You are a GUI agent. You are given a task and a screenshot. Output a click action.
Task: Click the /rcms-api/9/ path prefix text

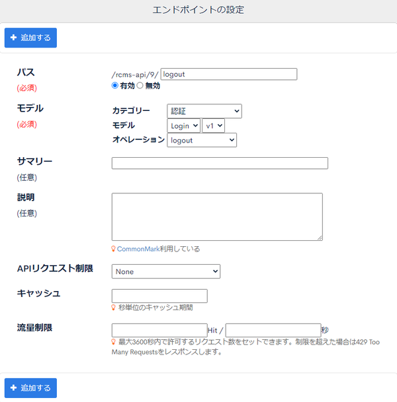click(135, 75)
